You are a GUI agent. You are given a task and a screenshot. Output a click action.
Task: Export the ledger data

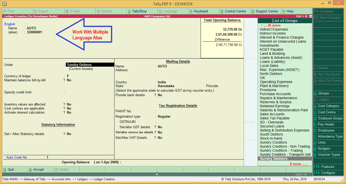pyautogui.click(x=43, y=11)
